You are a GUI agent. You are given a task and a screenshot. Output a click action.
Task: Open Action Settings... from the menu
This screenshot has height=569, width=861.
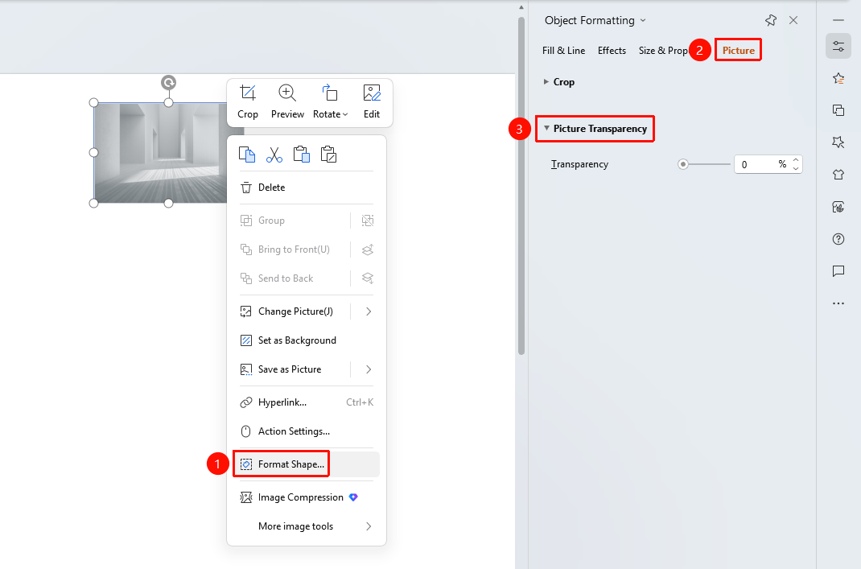[x=307, y=431]
